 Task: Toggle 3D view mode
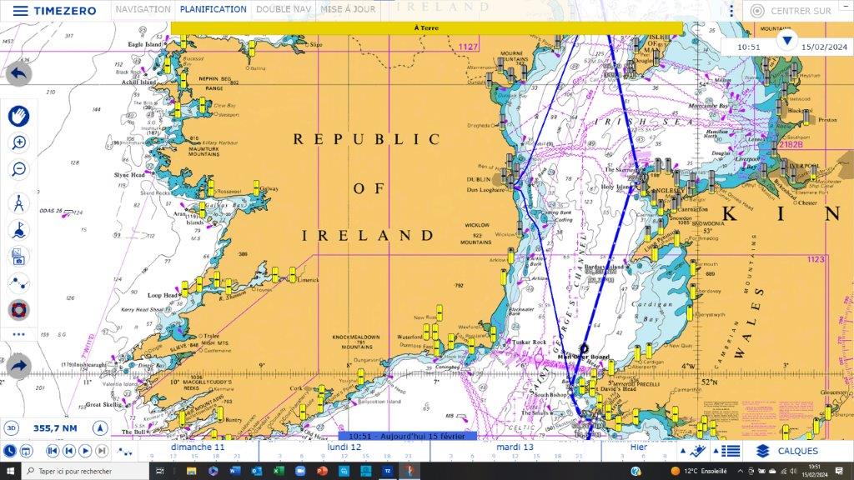click(x=11, y=428)
